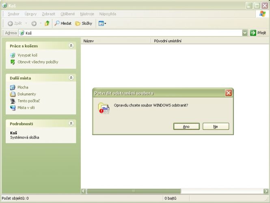Open the Nápověda menu
270x203 pixels.
(108, 14)
